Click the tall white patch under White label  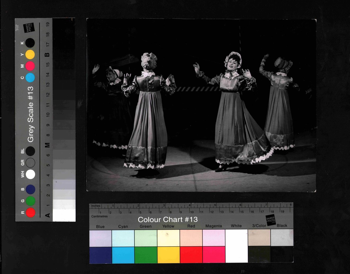[x=236, y=246]
